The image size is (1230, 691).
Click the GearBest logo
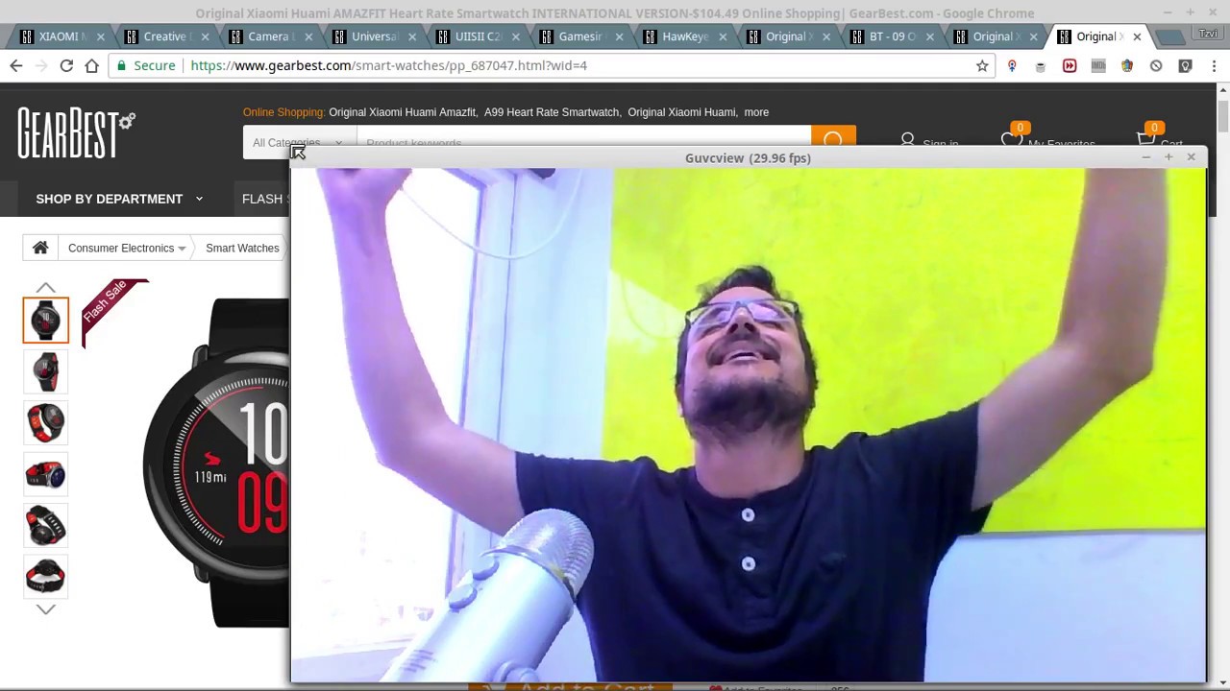coord(76,132)
